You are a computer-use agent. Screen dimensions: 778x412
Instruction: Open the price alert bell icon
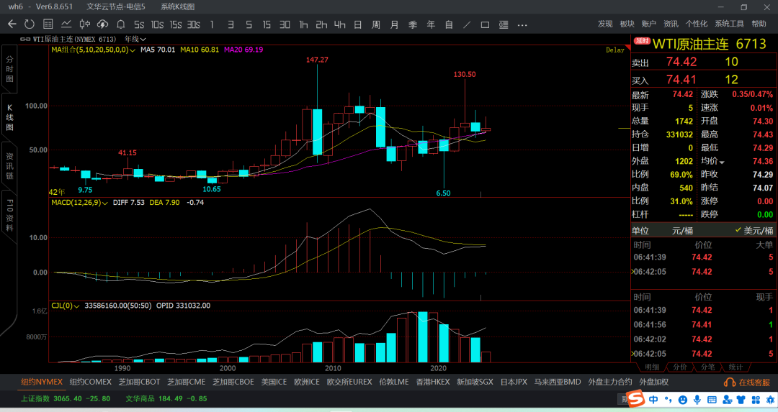pos(120,24)
